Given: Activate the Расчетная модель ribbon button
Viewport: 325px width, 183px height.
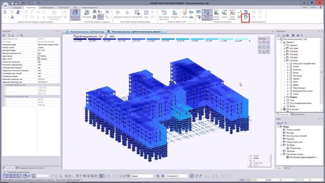Looking at the screenshot, I should click(x=75, y=15).
